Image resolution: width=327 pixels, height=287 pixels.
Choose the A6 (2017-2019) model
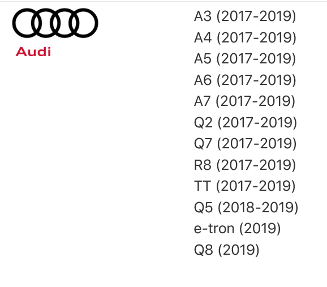[x=245, y=80]
